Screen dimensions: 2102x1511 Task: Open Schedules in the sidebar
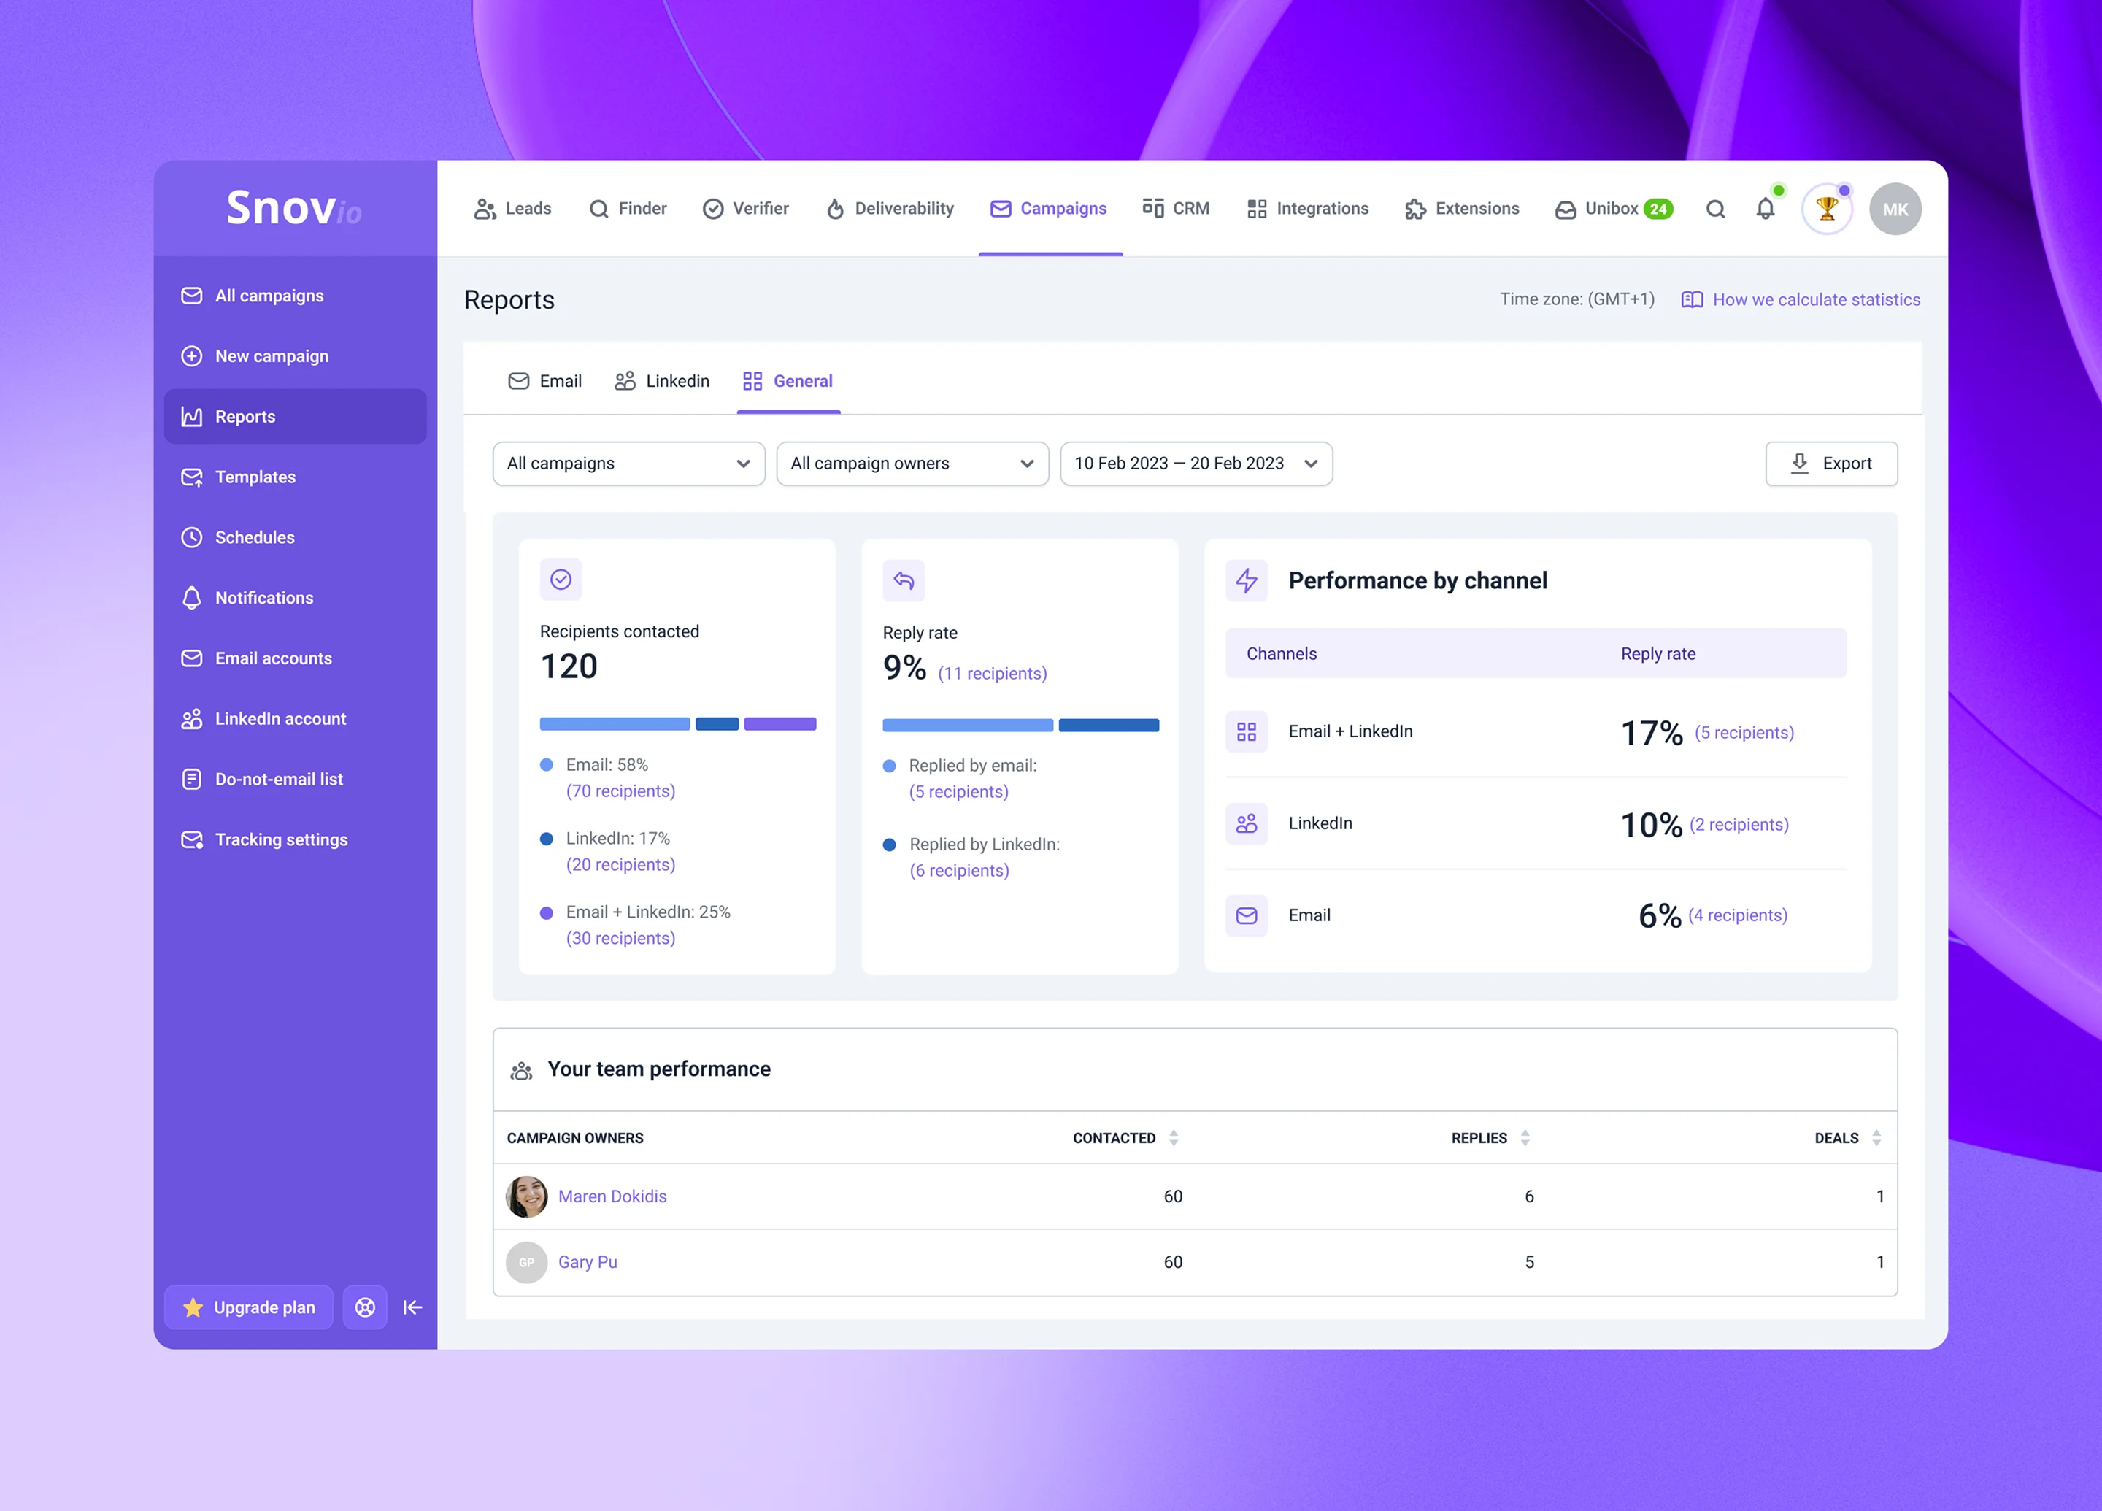pyautogui.click(x=296, y=537)
